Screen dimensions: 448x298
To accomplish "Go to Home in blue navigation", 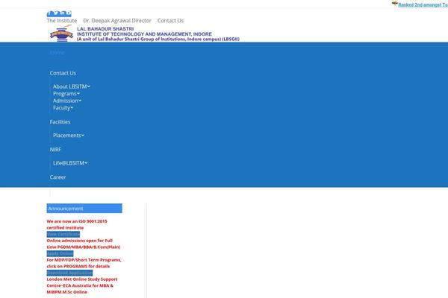I will pos(57,52).
